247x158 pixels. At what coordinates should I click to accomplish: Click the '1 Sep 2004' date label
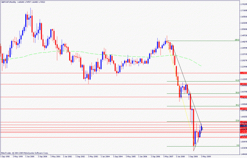[117, 156]
